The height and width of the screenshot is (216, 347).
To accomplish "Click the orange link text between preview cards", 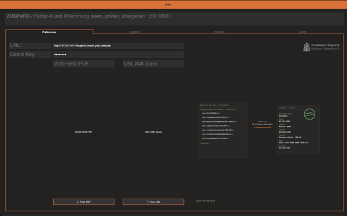I will 263,128.
